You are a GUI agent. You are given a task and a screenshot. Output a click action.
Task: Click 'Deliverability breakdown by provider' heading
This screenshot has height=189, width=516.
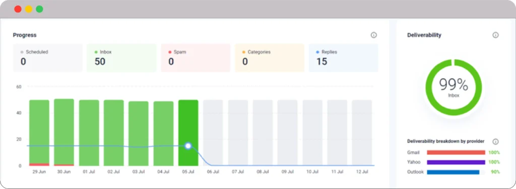[x=445, y=141]
